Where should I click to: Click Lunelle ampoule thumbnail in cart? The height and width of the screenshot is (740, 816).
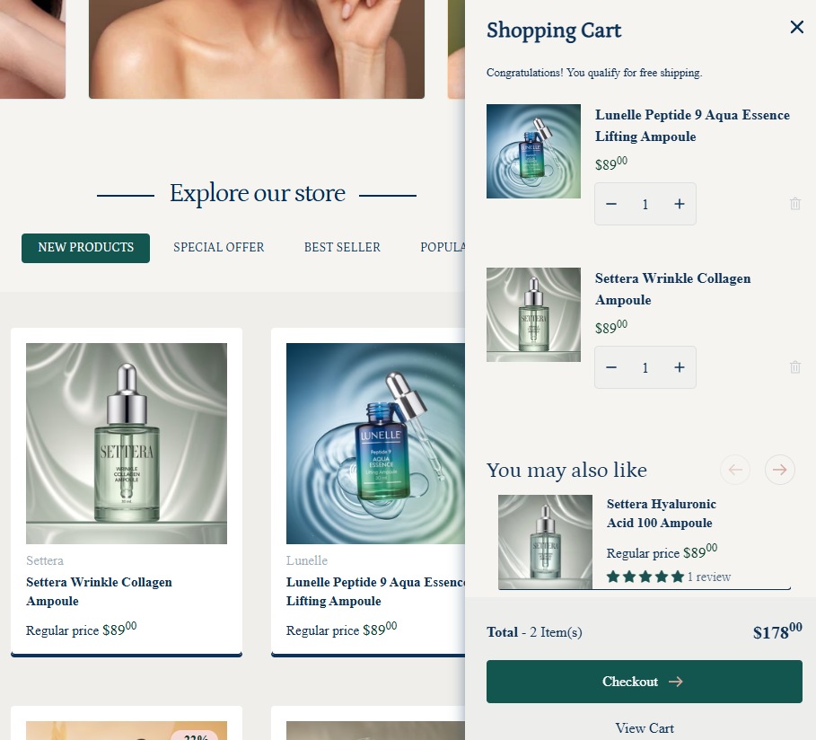533,151
